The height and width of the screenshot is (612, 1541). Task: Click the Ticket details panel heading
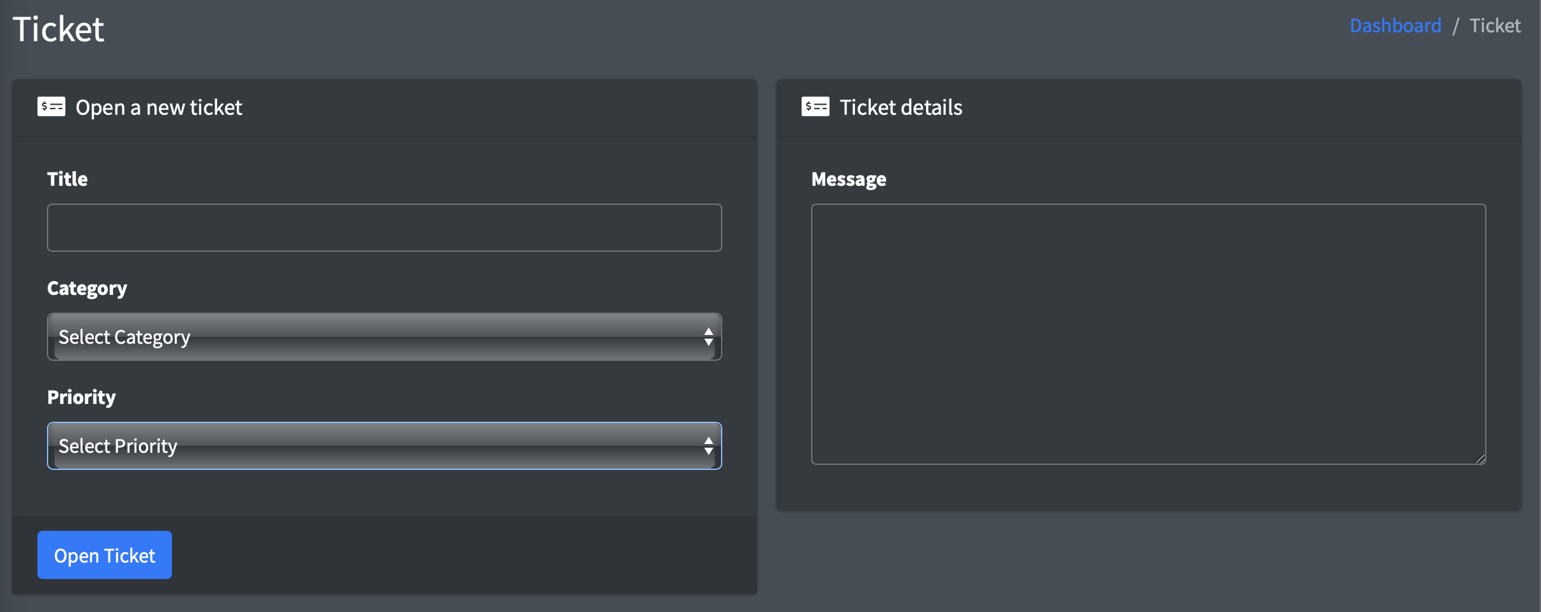(901, 108)
